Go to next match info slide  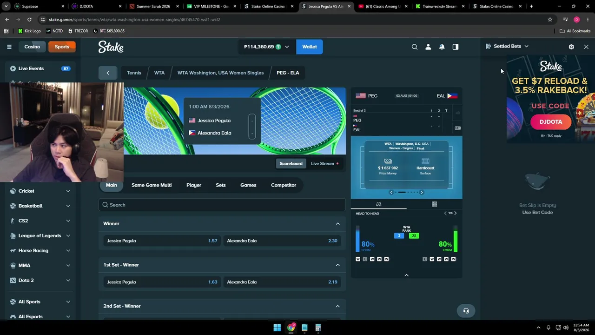pyautogui.click(x=422, y=193)
